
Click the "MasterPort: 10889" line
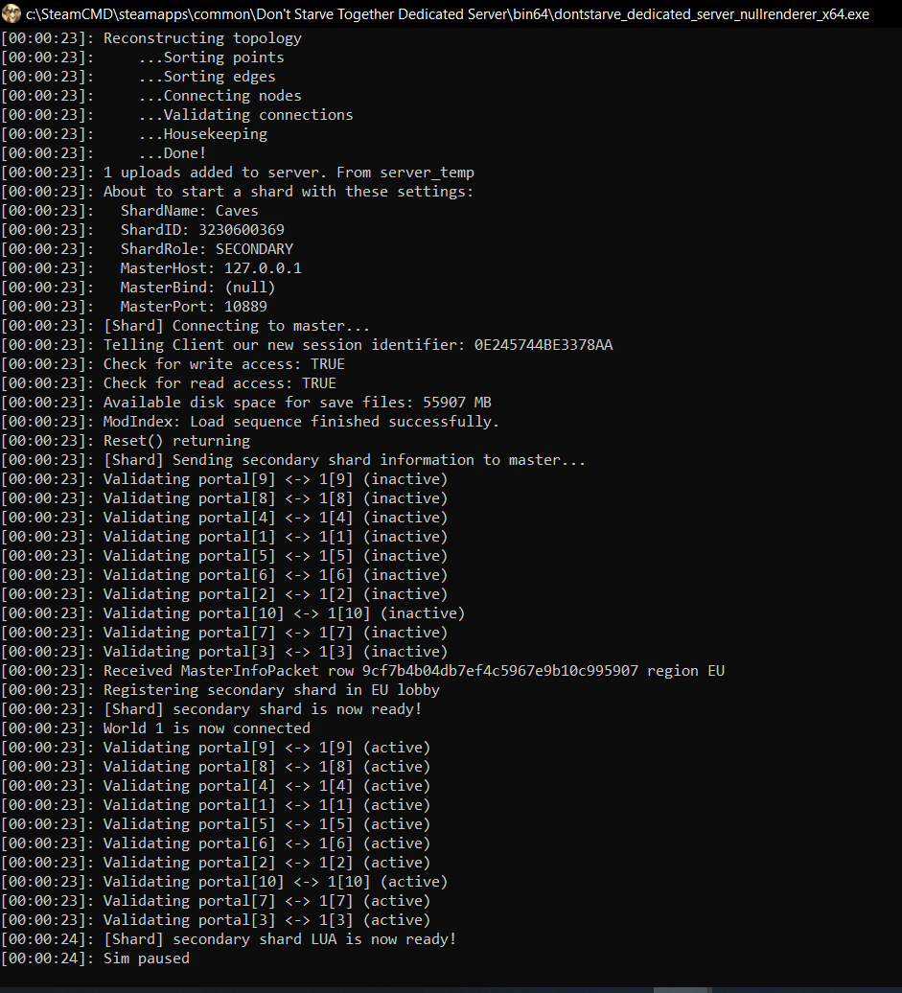click(x=194, y=307)
